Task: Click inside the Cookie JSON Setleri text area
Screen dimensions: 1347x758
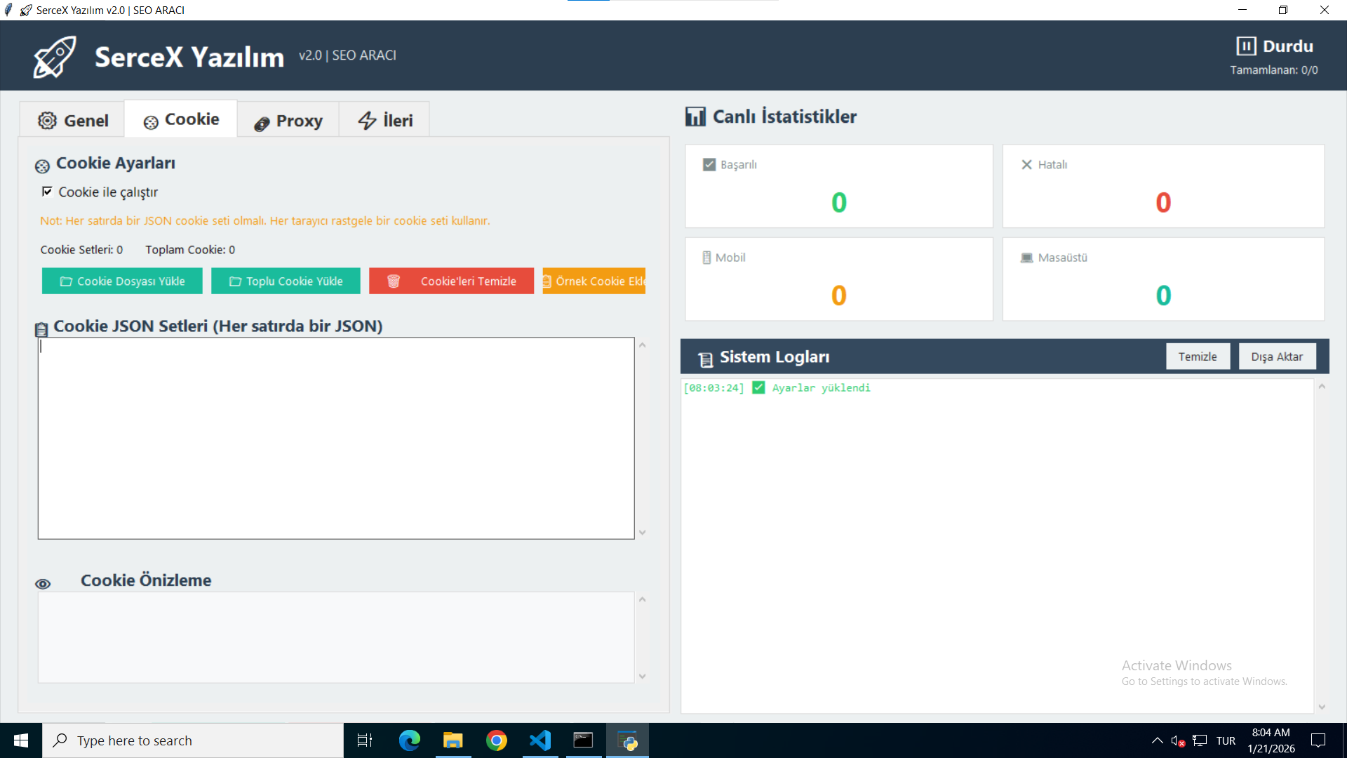Action: [336, 438]
